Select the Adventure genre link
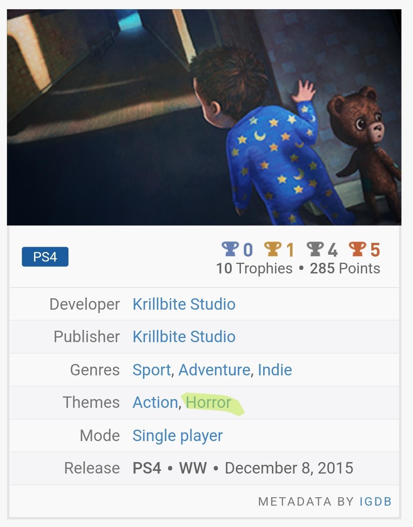The width and height of the screenshot is (413, 527). (215, 370)
